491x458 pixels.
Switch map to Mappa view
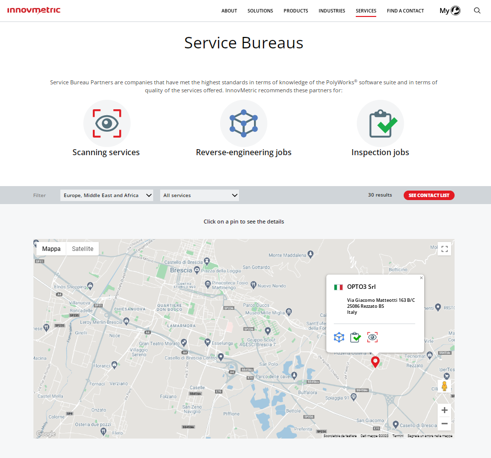point(51,249)
